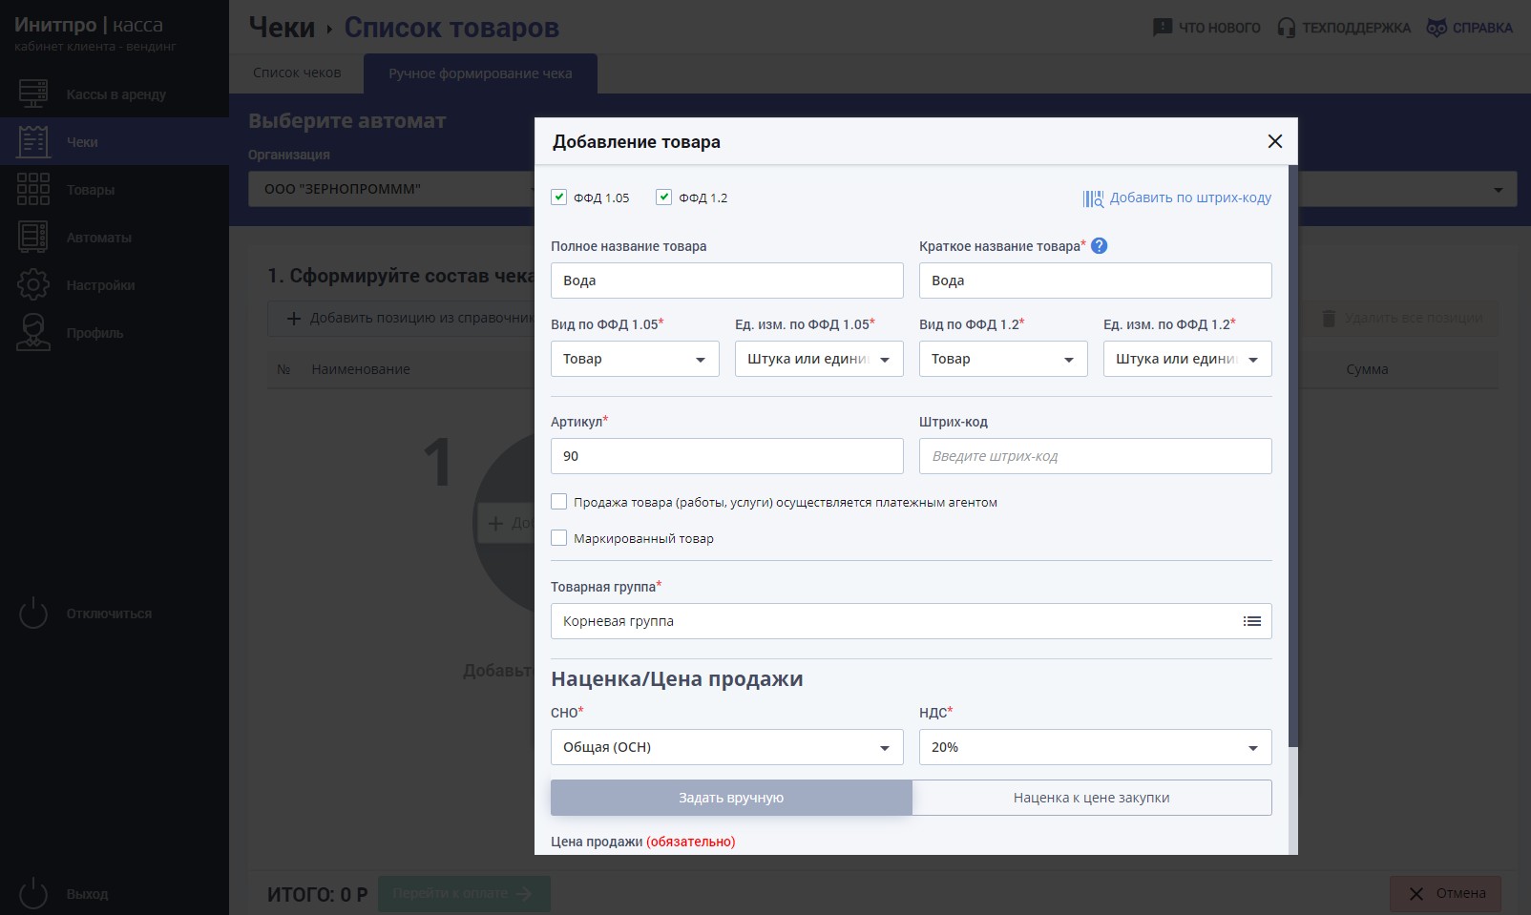Click the Настройки menu label

click(x=100, y=285)
